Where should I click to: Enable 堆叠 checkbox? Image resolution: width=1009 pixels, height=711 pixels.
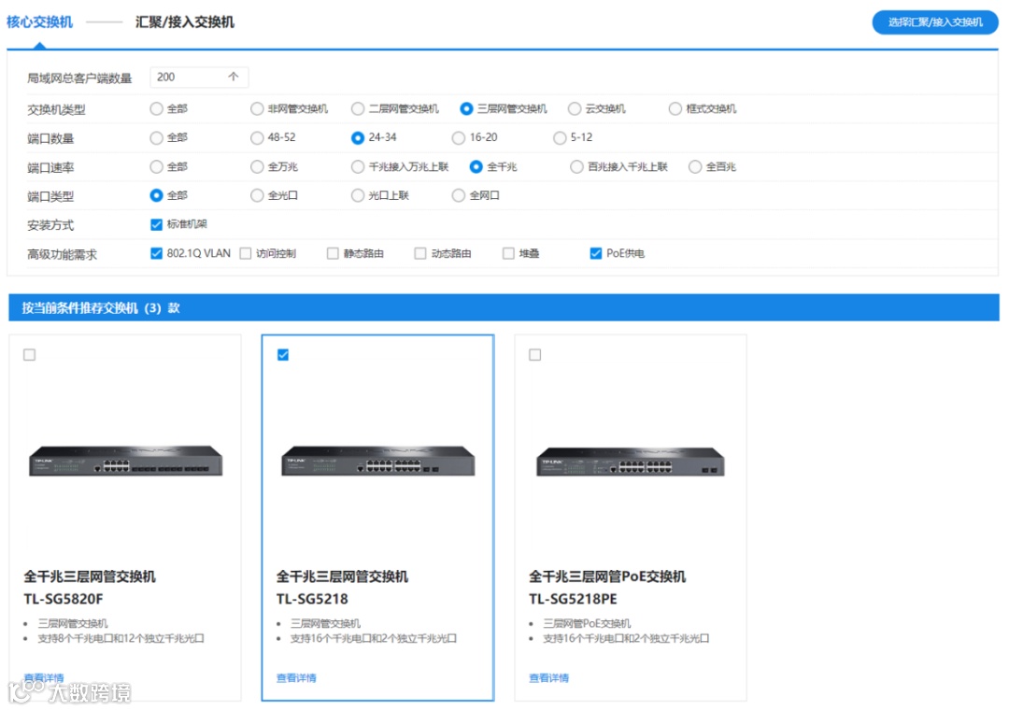508,253
